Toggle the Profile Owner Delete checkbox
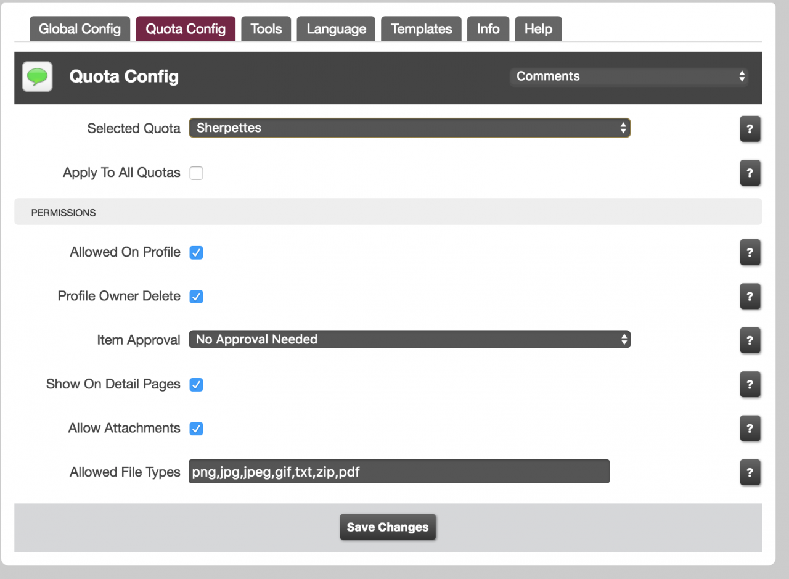This screenshot has height=579, width=789. (196, 297)
